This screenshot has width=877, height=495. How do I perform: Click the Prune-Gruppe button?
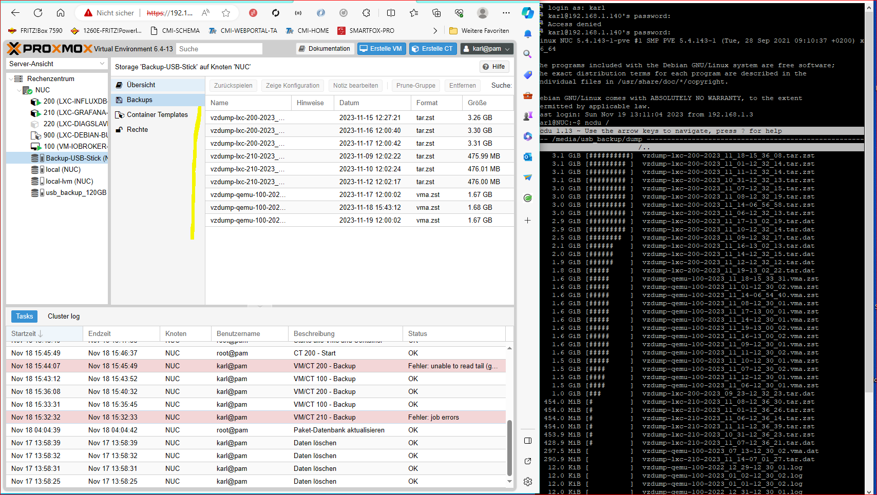coord(416,86)
